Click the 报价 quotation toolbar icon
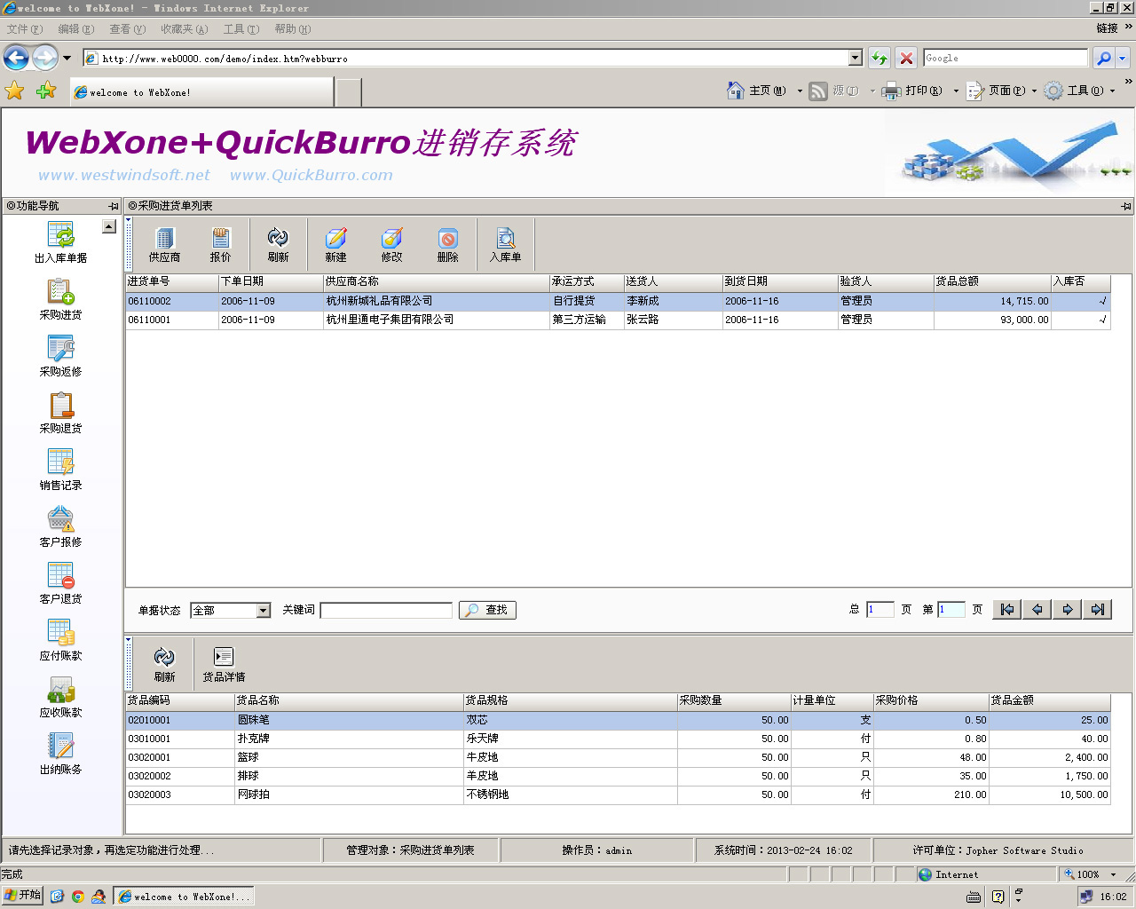Viewport: 1136px width, 909px height. [220, 244]
